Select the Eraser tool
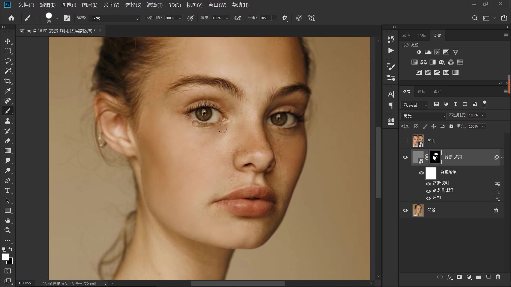Viewport: 511px width, 287px height. tap(8, 141)
